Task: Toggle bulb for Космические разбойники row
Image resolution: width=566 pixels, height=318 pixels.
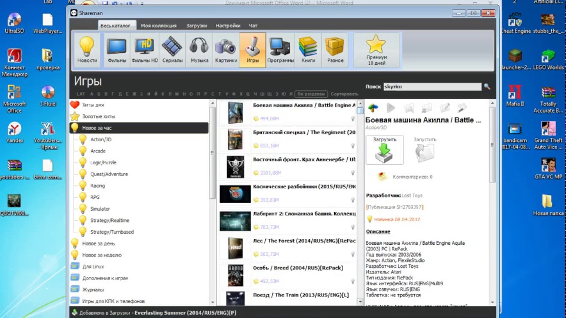Action: click(353, 200)
